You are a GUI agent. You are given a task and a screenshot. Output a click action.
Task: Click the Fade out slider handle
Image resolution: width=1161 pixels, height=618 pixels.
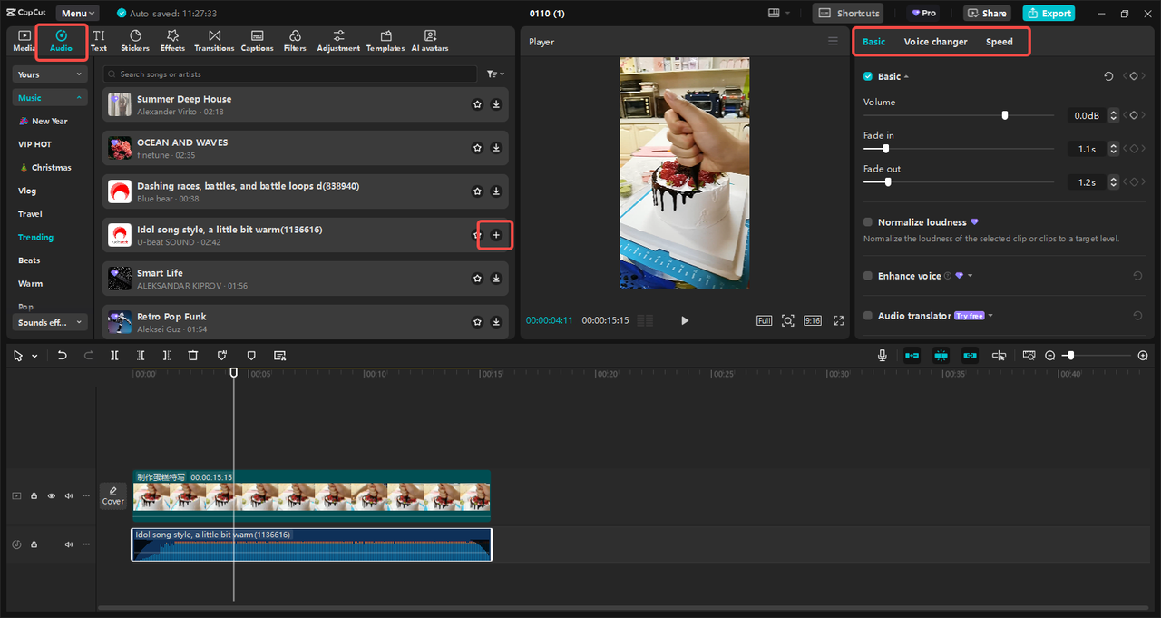887,181
